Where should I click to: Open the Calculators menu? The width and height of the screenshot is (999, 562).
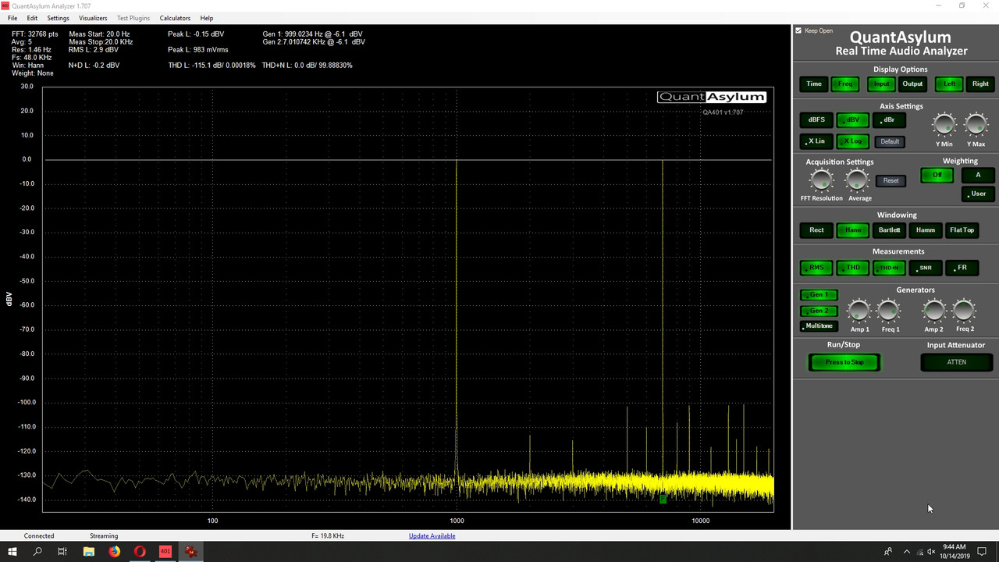(x=175, y=18)
